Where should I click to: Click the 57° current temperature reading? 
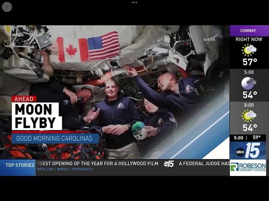point(249,62)
